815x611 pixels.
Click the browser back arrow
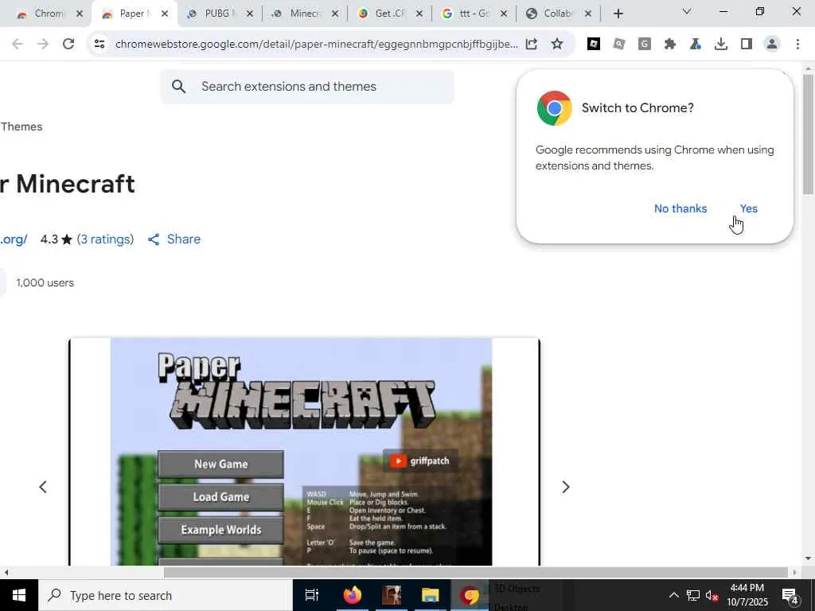click(x=18, y=45)
